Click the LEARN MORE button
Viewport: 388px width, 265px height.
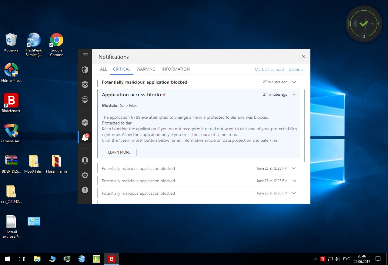pos(119,152)
